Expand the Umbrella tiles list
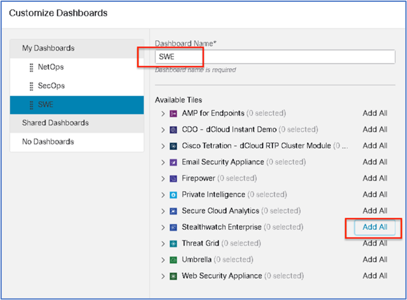 click(163, 260)
